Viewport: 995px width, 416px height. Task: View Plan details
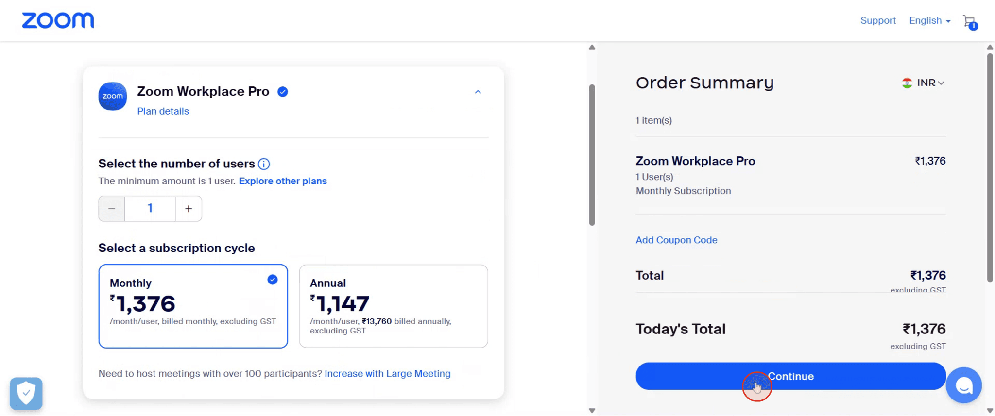tap(163, 111)
